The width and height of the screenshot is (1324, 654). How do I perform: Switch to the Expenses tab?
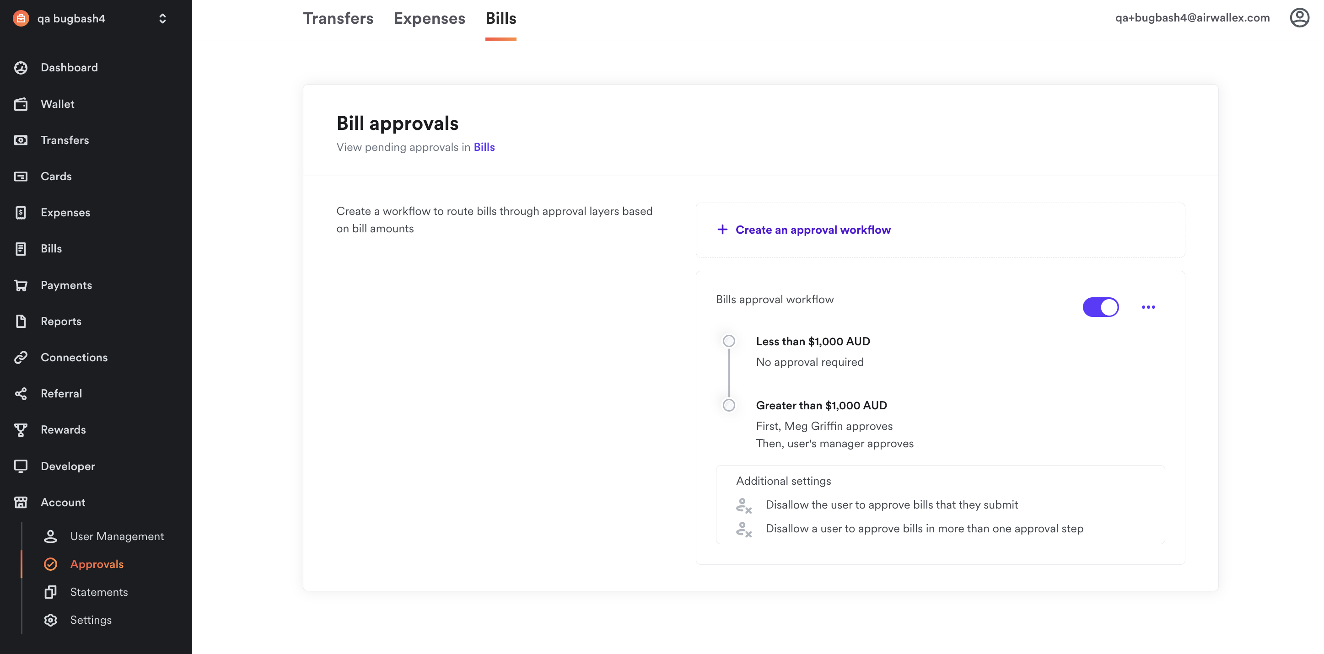[x=429, y=18]
